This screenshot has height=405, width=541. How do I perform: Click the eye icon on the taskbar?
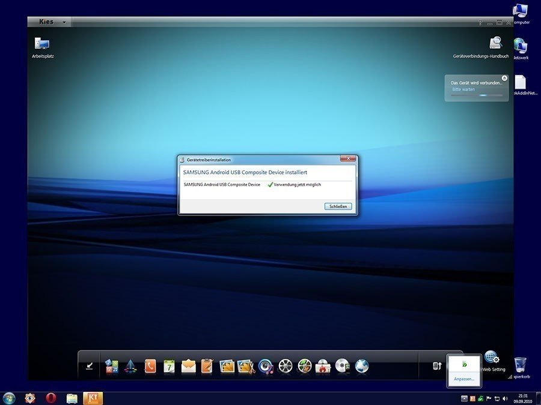click(x=30, y=398)
